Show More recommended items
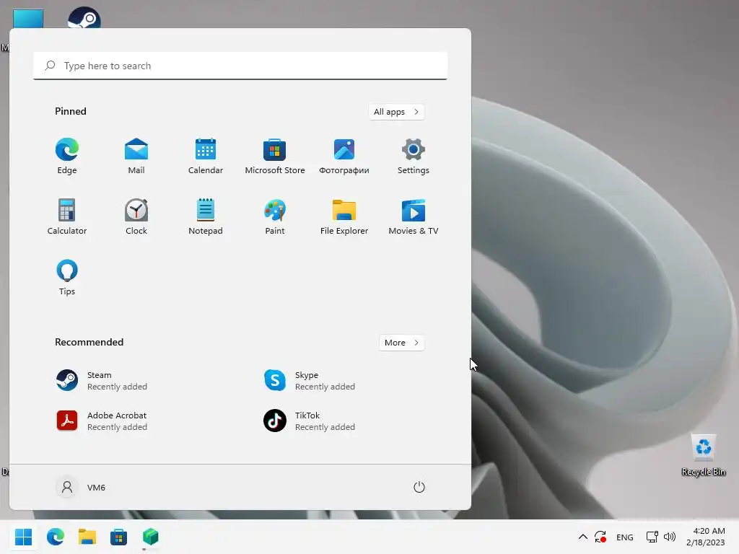 [401, 343]
